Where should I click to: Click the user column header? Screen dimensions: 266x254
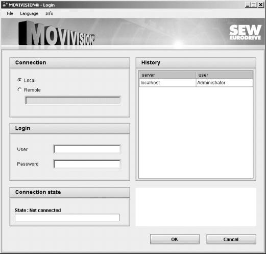pos(224,75)
